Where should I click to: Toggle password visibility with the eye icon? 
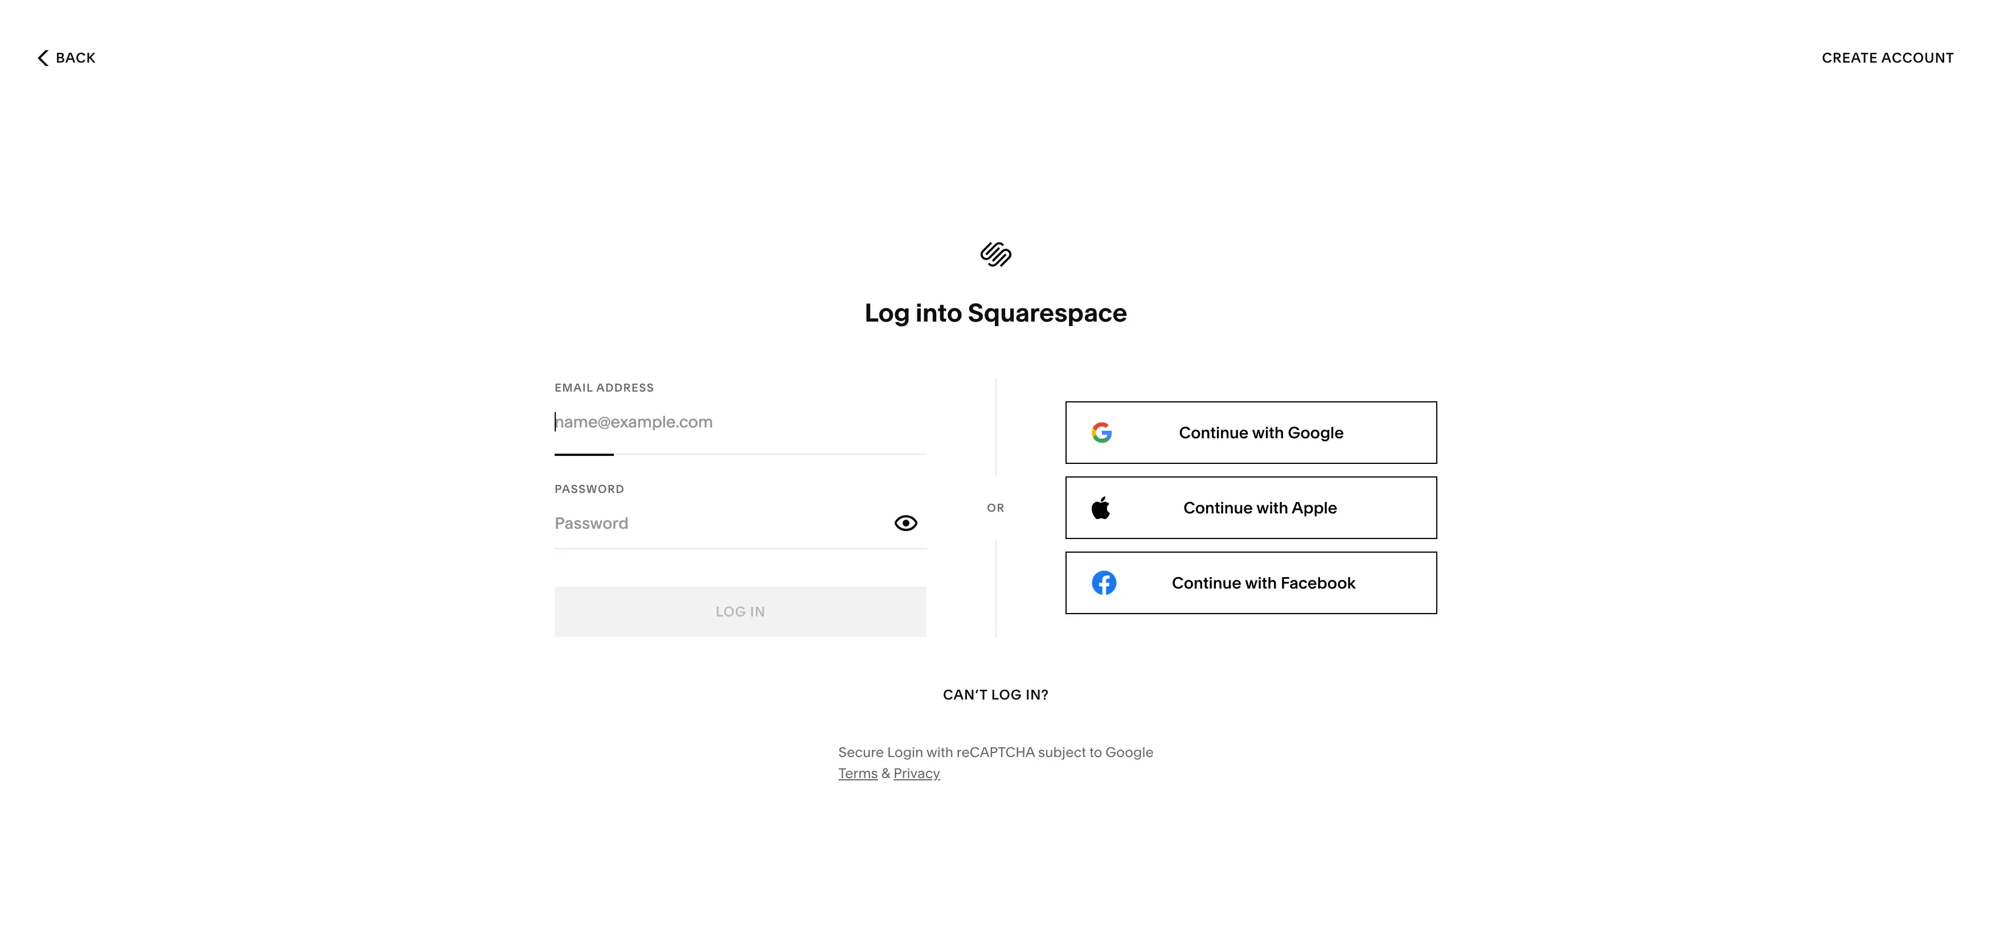905,523
